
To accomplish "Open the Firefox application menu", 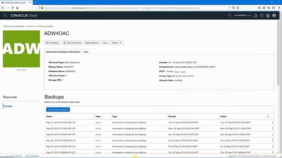I will click(279, 8).
